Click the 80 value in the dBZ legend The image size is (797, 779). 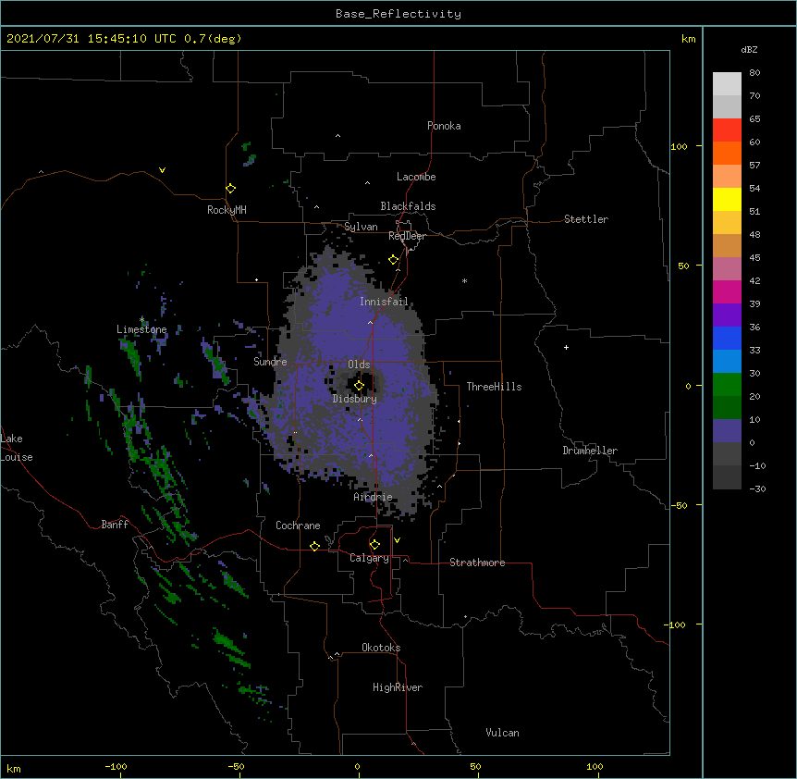(x=754, y=73)
